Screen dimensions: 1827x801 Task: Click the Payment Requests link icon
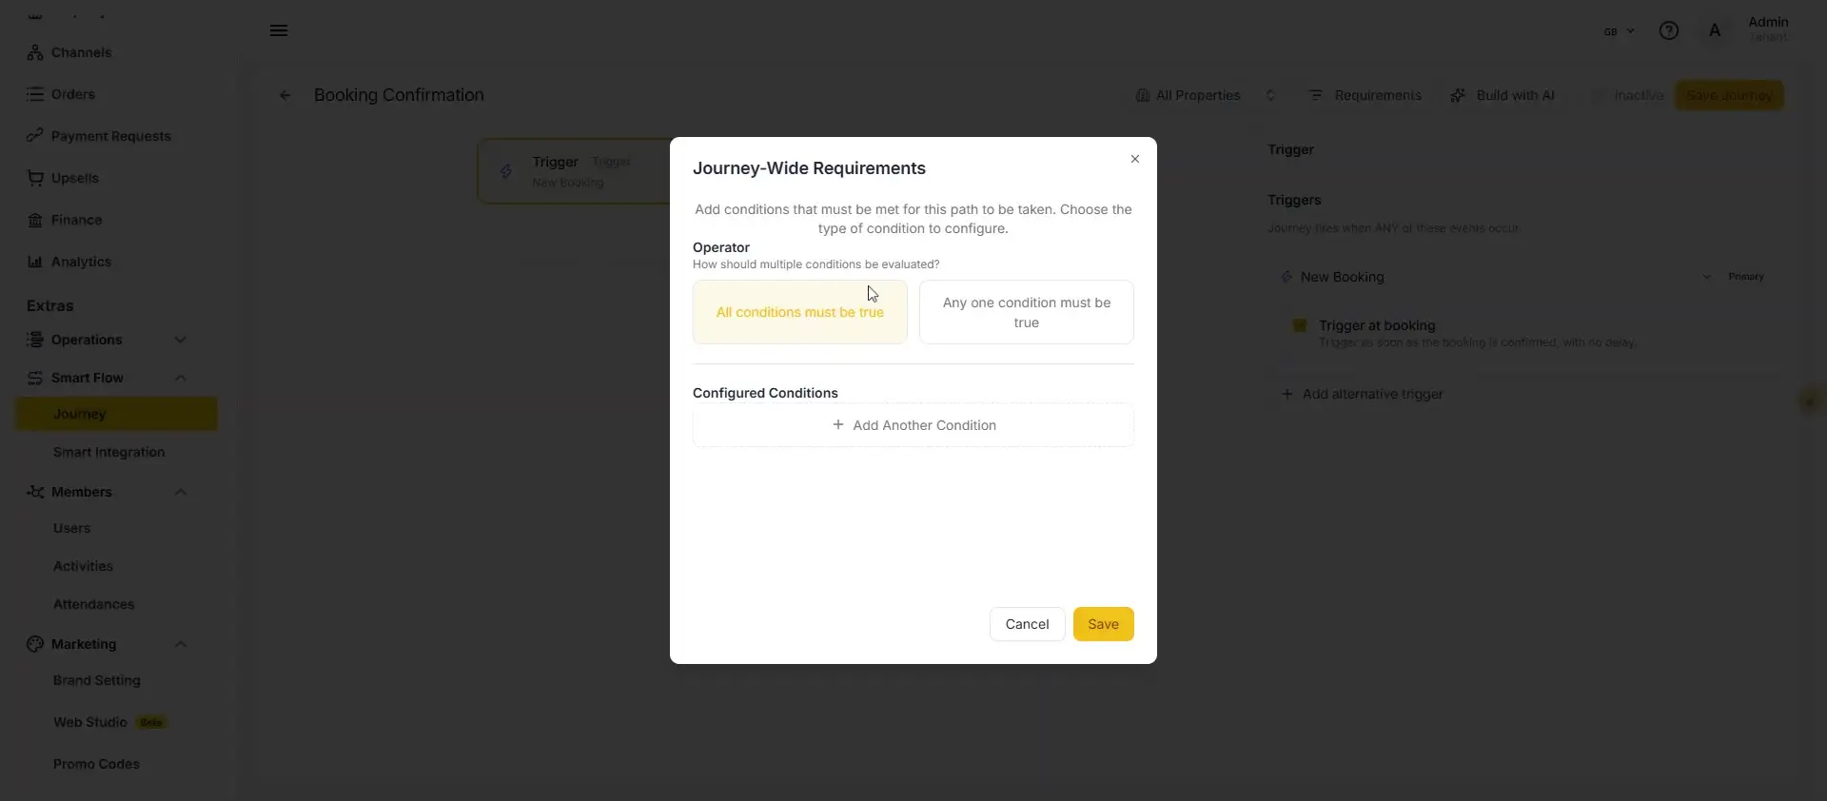(x=35, y=136)
